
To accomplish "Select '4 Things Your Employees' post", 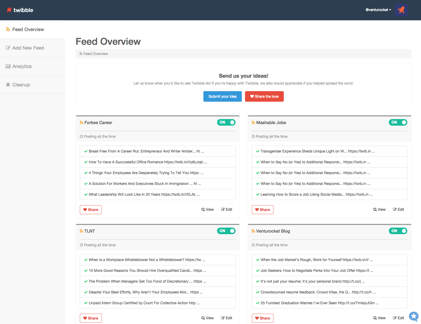I will click(158, 173).
